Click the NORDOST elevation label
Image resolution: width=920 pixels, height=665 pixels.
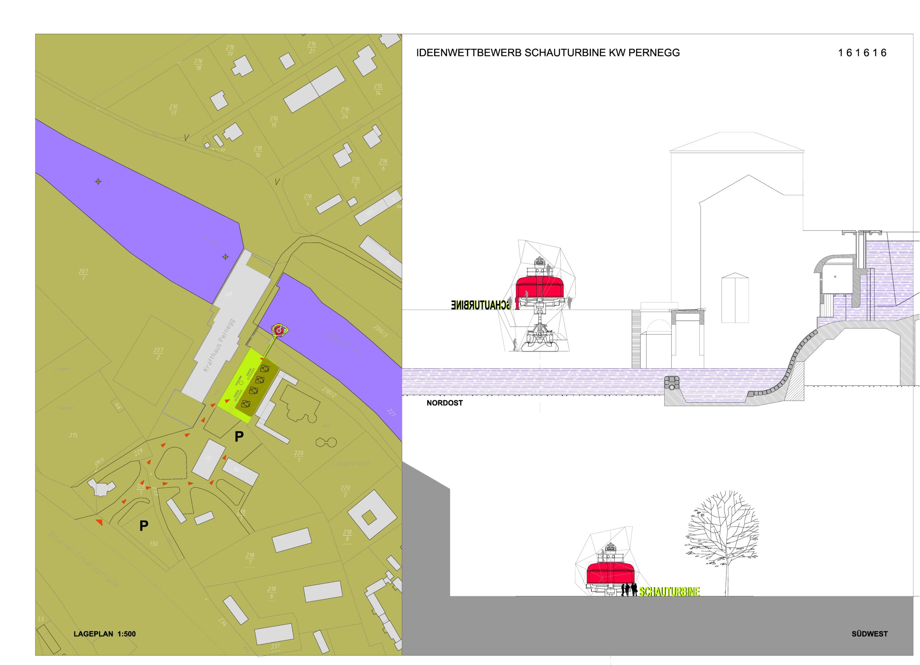tap(445, 403)
